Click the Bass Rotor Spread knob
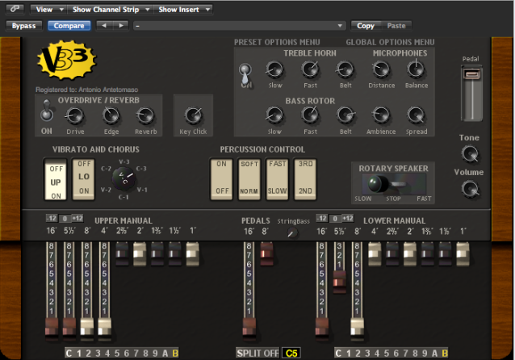 (x=417, y=115)
